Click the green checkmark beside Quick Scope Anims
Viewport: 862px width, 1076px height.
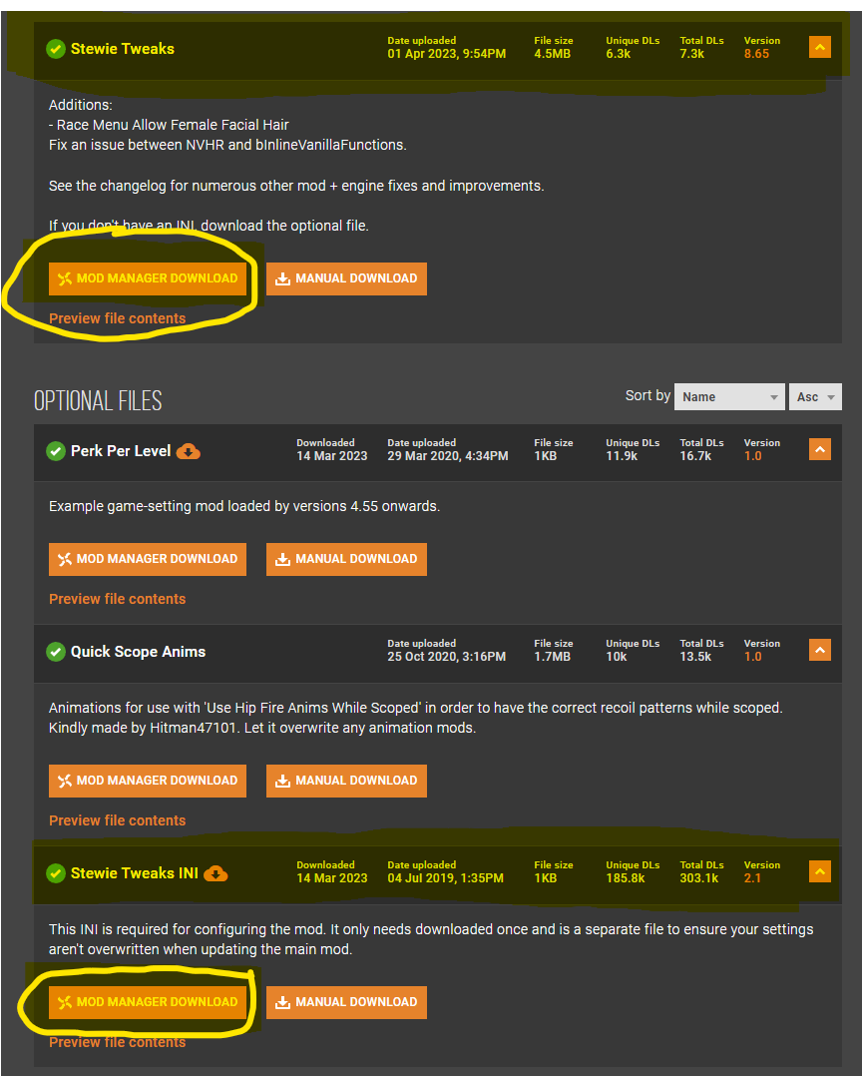(x=56, y=652)
